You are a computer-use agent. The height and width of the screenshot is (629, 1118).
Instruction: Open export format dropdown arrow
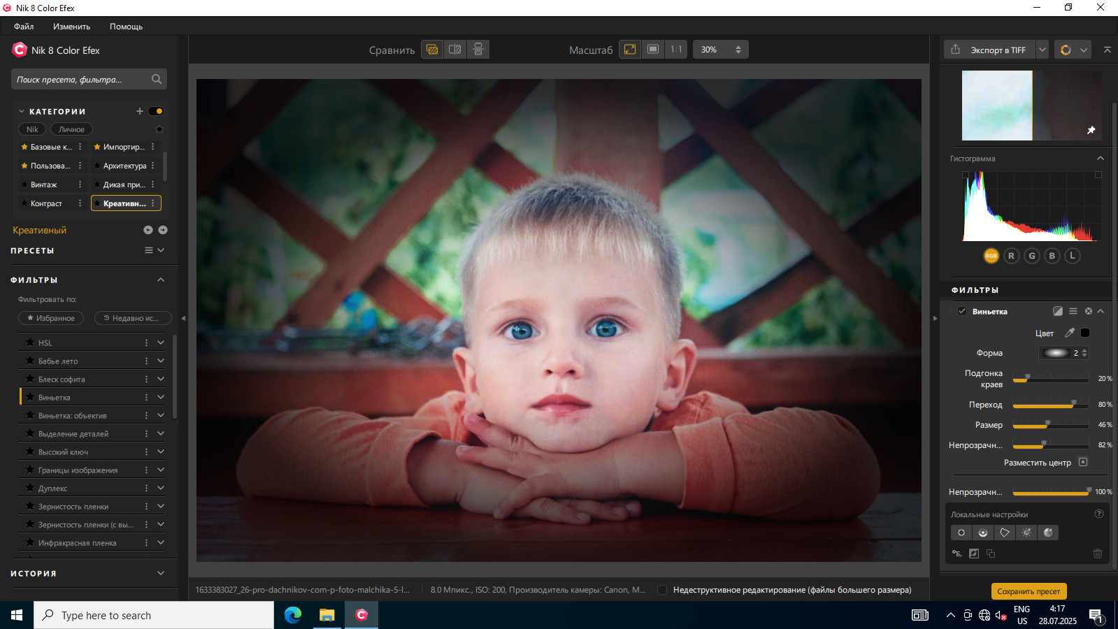click(1042, 50)
